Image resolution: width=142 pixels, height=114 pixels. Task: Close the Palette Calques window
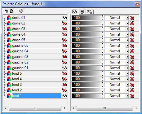pyautogui.click(x=137, y=4)
